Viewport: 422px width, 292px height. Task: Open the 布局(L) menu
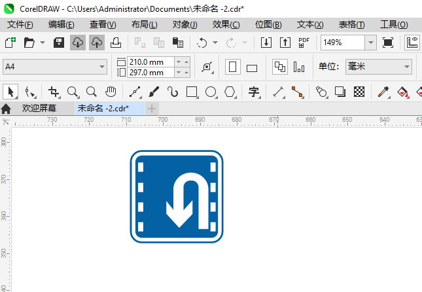pos(144,25)
